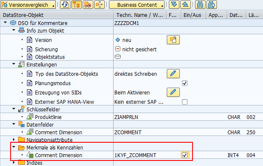Click the Erzeugung von SIDs document icon
Image resolution: width=263 pixels, height=166 pixels.
(30, 92)
